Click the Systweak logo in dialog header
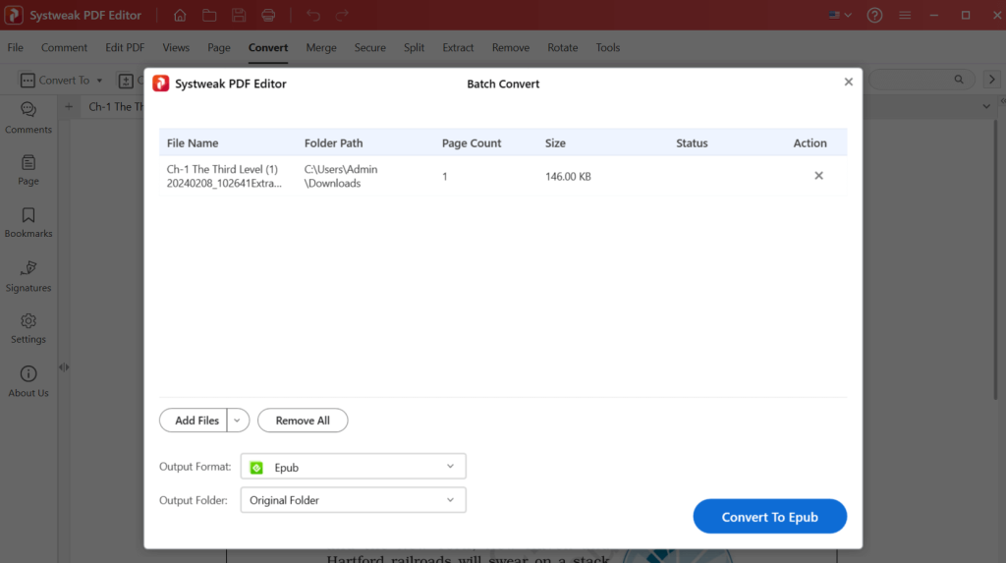 pyautogui.click(x=160, y=84)
